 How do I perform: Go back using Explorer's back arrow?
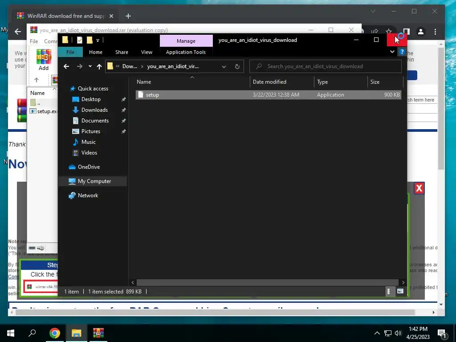coord(66,67)
